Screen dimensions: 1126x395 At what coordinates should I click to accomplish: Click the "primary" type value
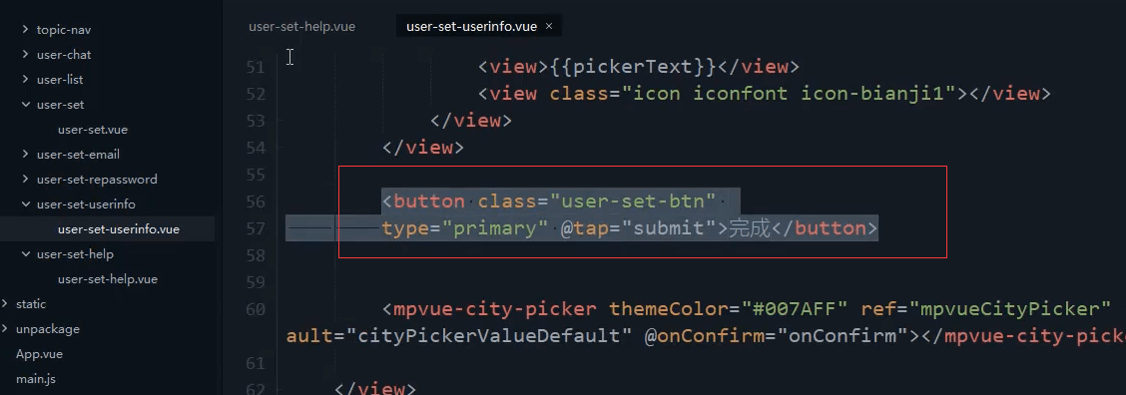pos(495,228)
